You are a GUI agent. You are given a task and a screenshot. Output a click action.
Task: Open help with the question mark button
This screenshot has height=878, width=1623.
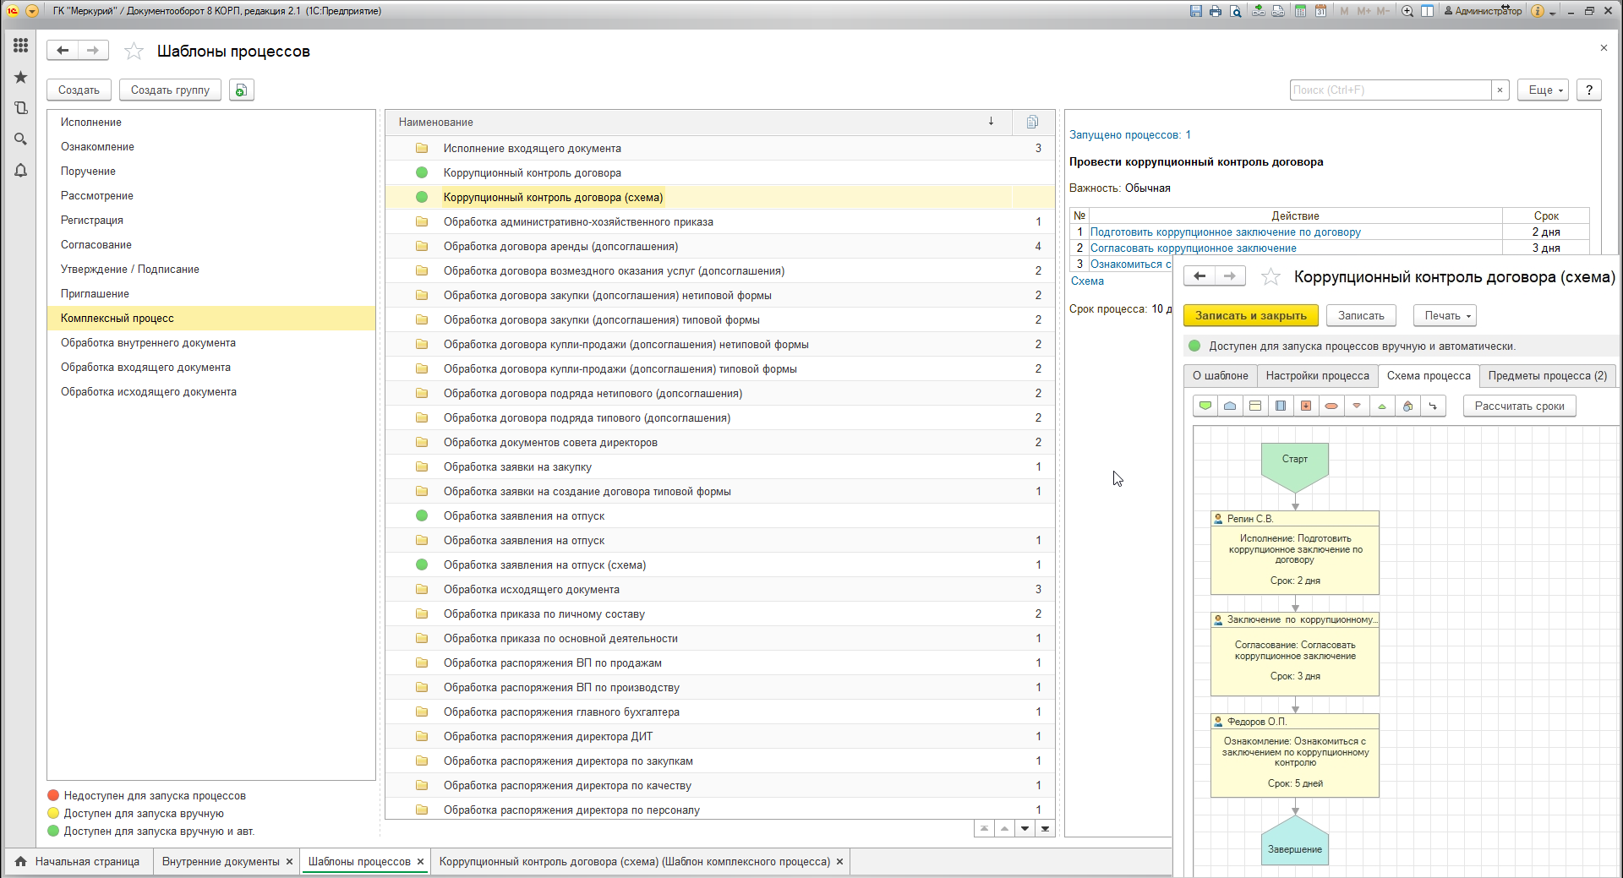pos(1589,90)
